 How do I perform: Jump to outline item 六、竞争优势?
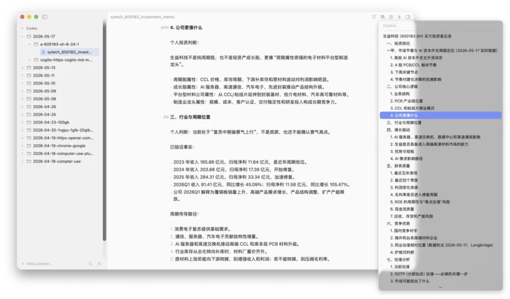(x=398, y=224)
